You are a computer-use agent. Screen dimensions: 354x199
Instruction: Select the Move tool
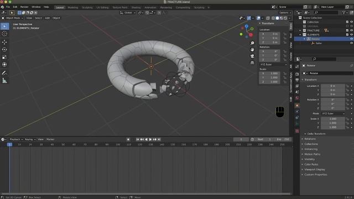tap(4, 42)
